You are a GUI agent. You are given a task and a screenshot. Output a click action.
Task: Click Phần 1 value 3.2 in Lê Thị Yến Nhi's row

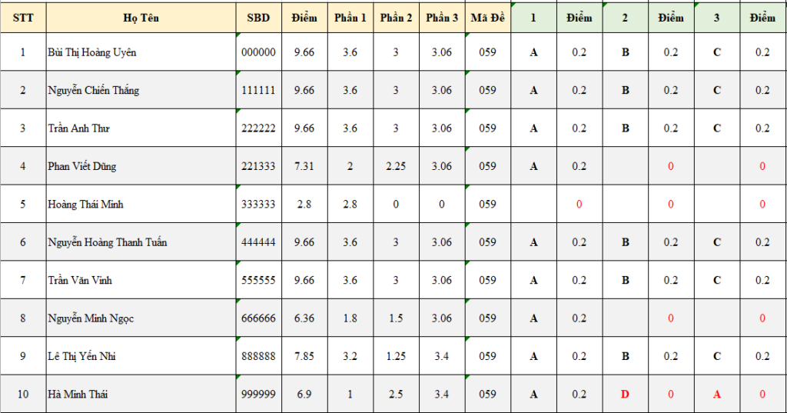[x=350, y=356]
